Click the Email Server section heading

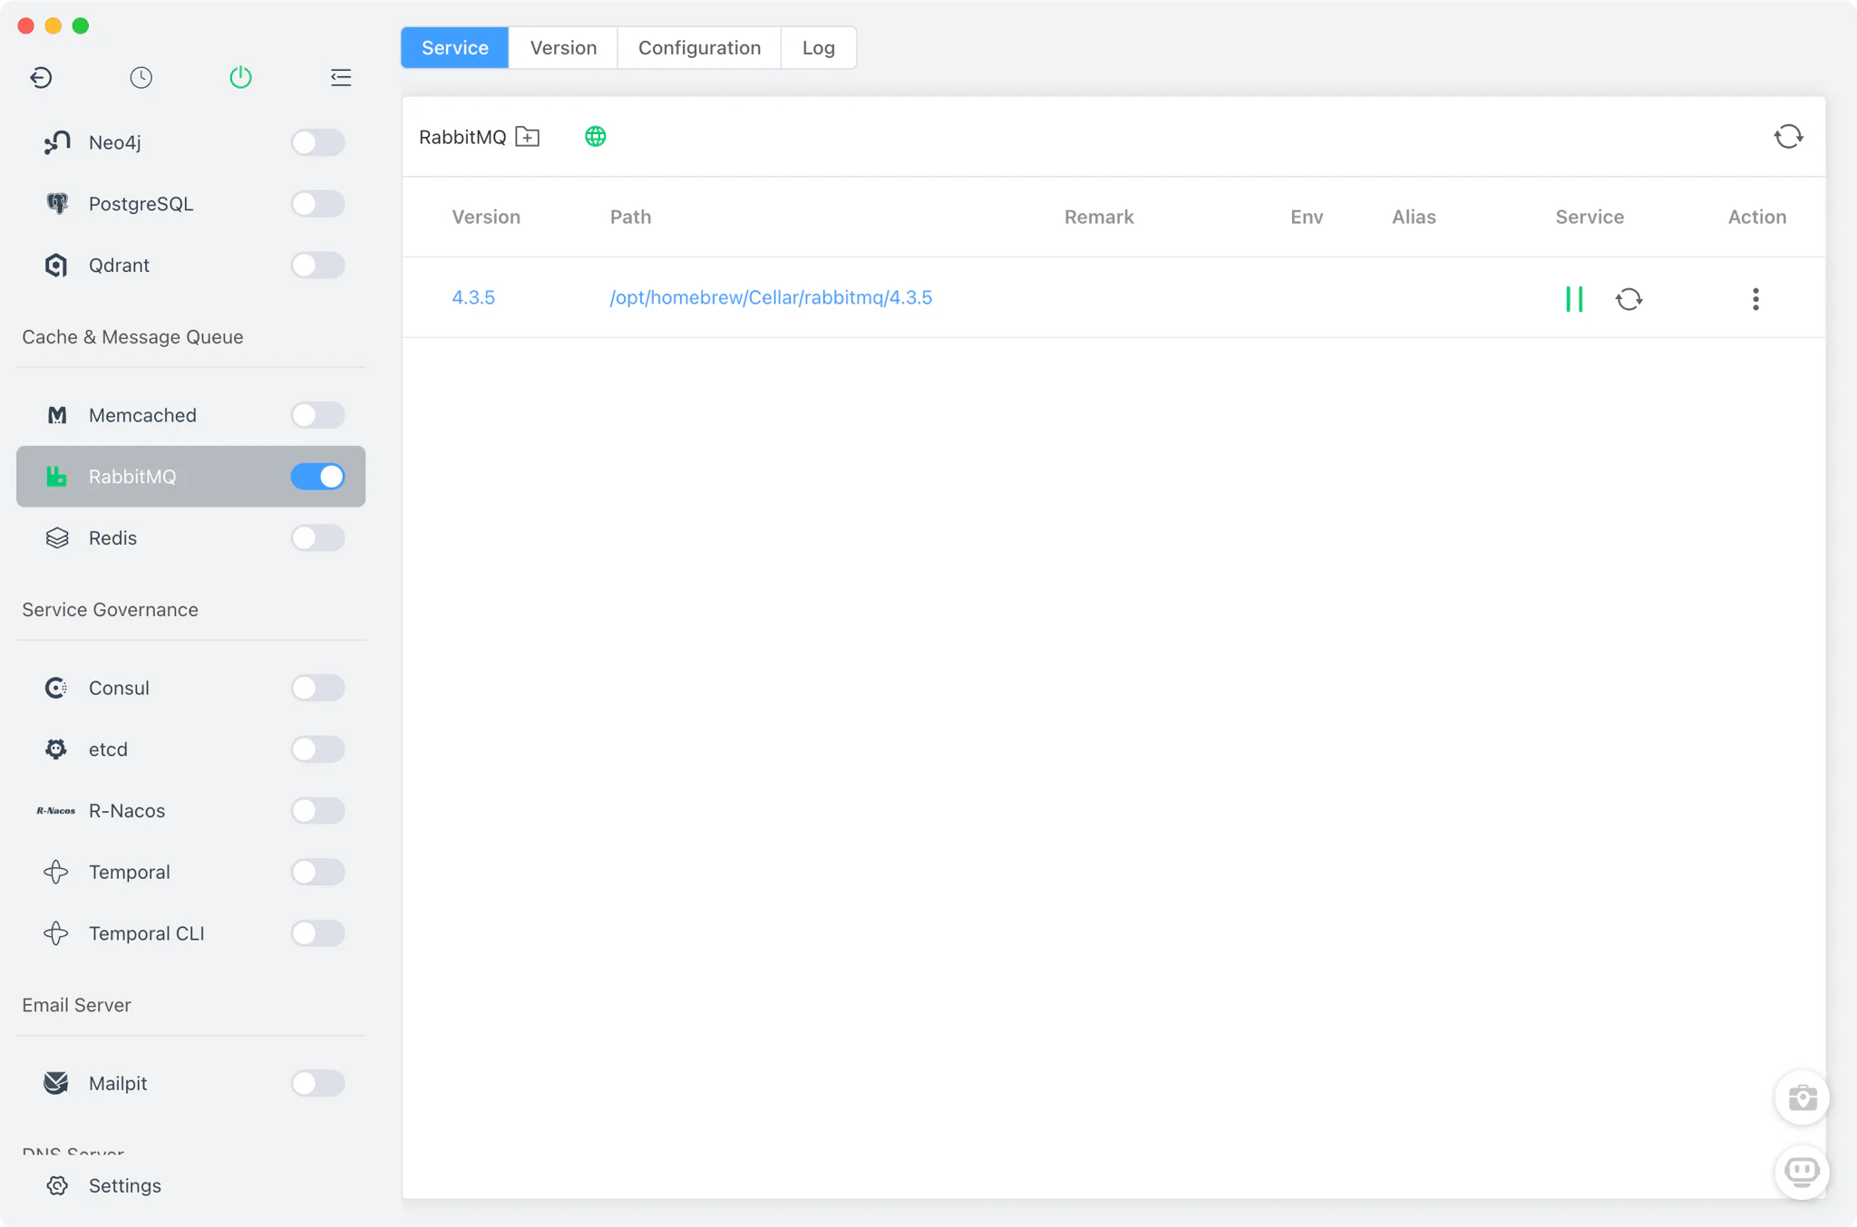[x=76, y=1005]
